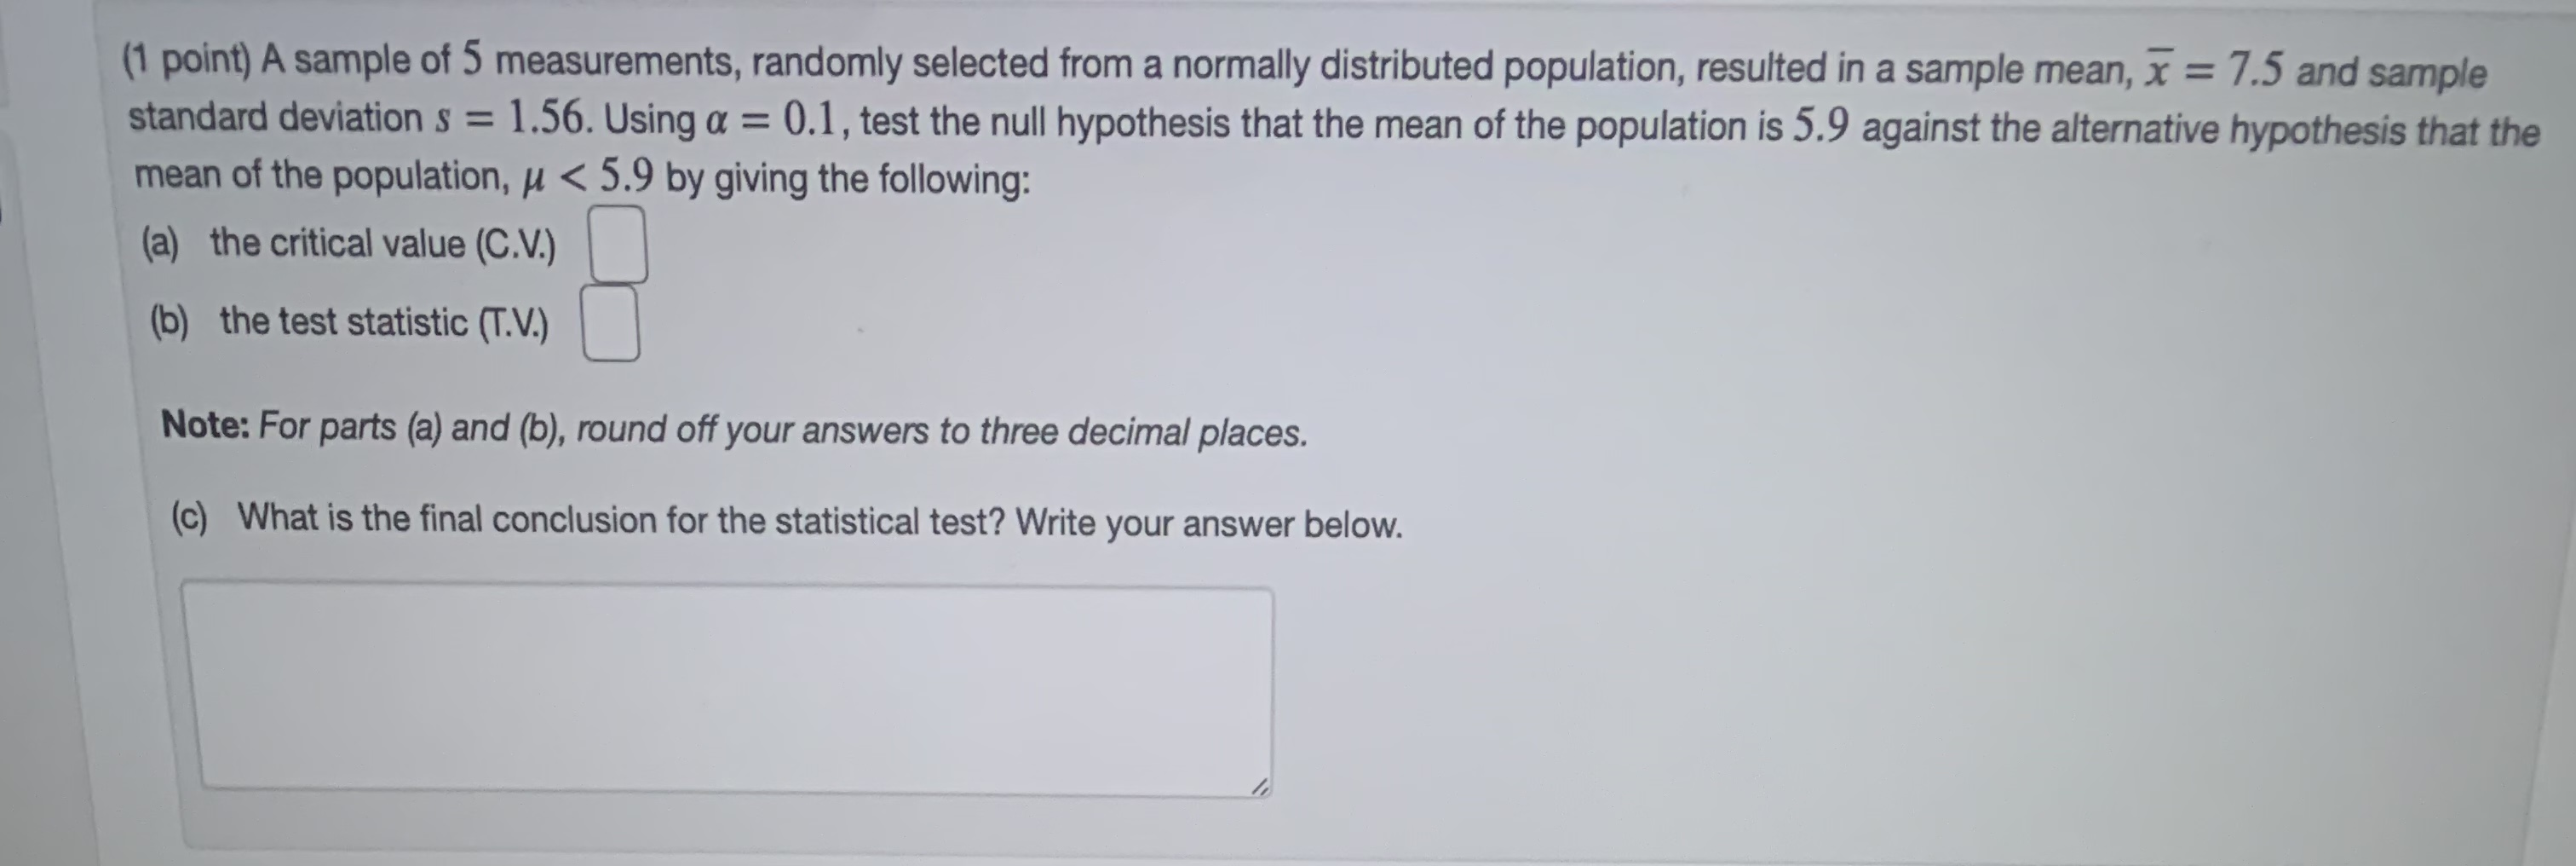Click the empty area below the T.V. box
Screen dimensions: 2576x866
pos(610,390)
